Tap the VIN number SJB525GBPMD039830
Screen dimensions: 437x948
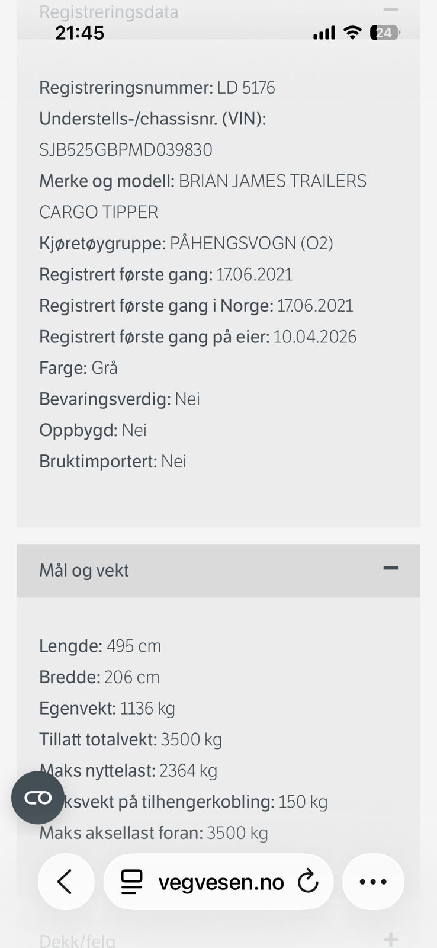click(126, 150)
